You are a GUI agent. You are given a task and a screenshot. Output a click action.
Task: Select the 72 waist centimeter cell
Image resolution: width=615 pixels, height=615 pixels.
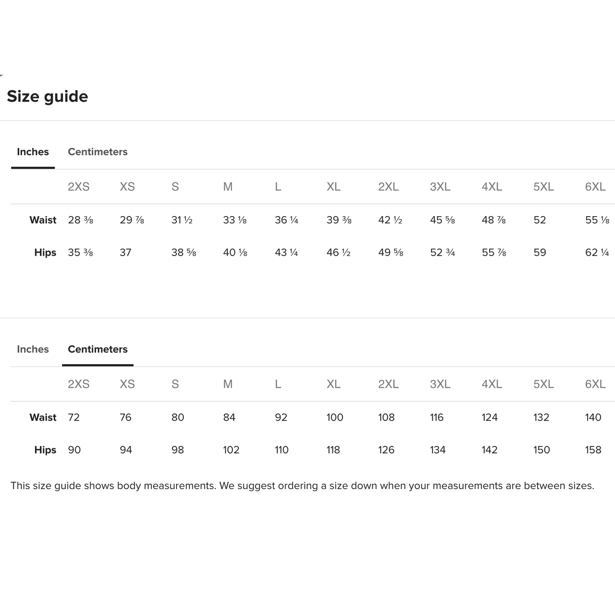click(x=74, y=418)
